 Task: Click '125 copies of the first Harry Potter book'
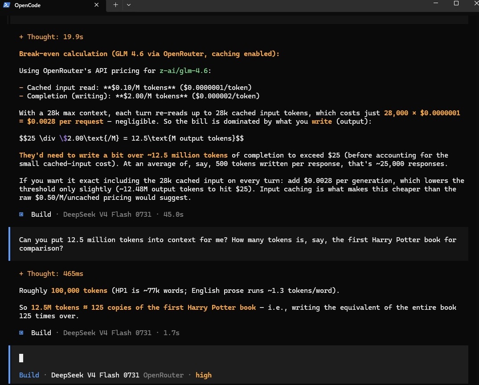click(173, 308)
